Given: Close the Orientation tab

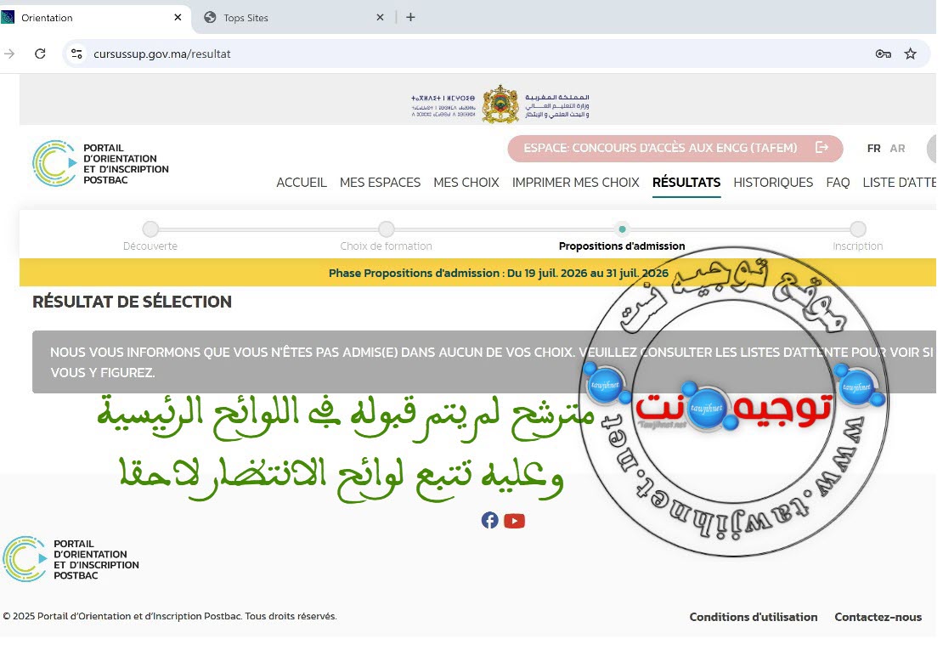Looking at the screenshot, I should coord(178,18).
